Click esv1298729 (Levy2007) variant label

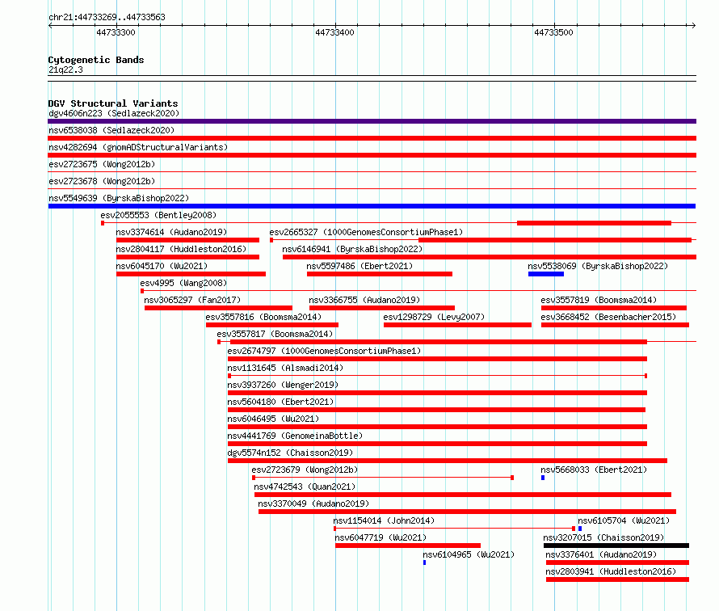click(434, 317)
